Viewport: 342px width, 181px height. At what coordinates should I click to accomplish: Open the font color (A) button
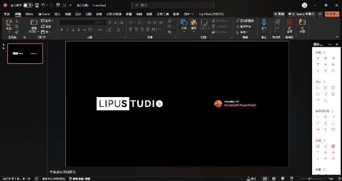[120, 29]
